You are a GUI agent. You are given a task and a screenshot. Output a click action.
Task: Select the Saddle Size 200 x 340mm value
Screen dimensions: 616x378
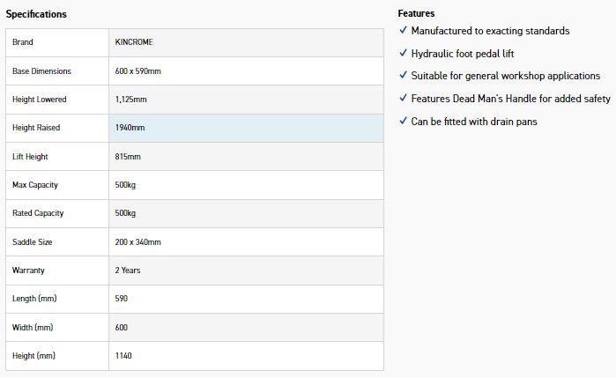[x=137, y=241]
